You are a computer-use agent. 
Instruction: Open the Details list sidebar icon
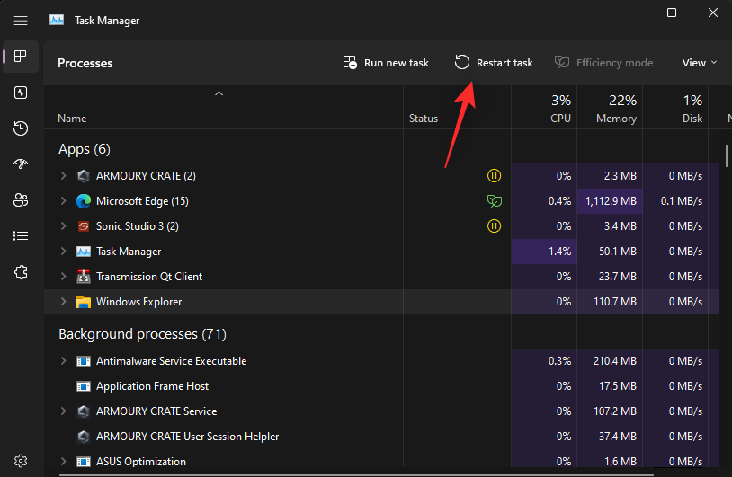(21, 236)
